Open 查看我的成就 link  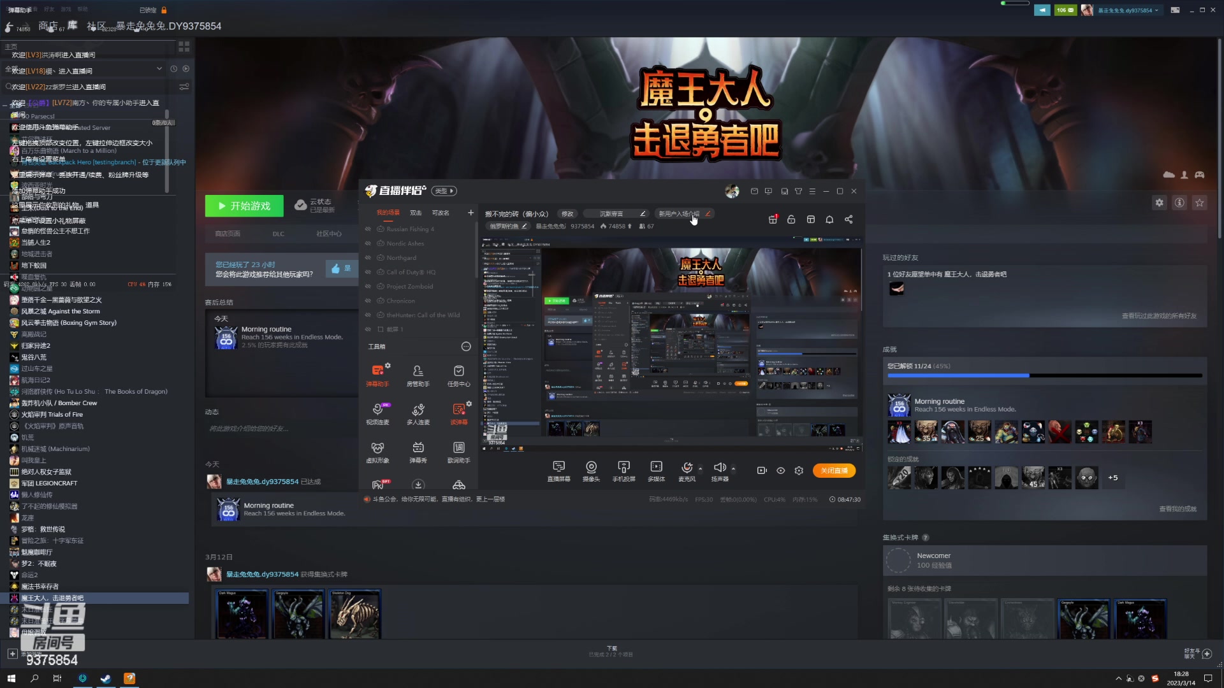1177,509
